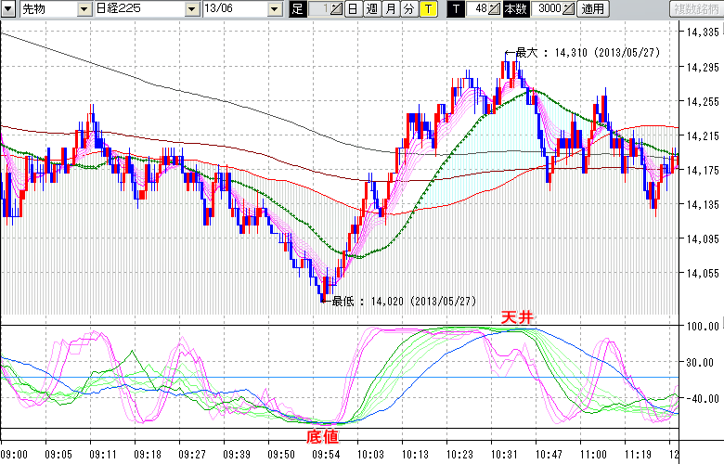This screenshot has height=464, width=724.
Task: Click the red 底値 label on oscillator
Action: [321, 434]
